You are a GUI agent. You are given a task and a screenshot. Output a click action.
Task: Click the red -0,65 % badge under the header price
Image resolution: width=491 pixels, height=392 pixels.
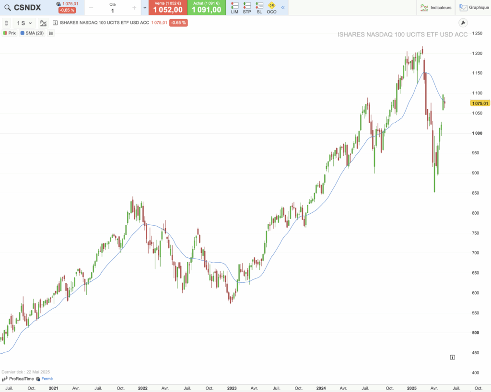pos(67,11)
